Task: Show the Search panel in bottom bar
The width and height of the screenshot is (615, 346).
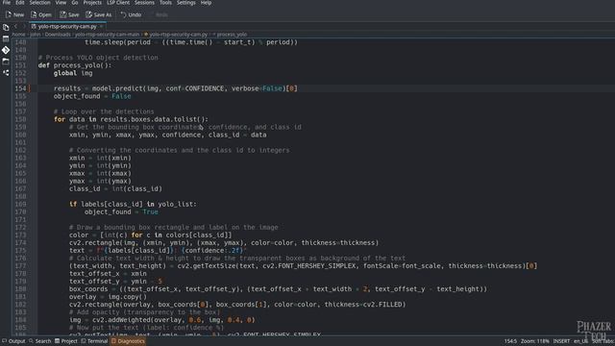Action: coord(40,341)
